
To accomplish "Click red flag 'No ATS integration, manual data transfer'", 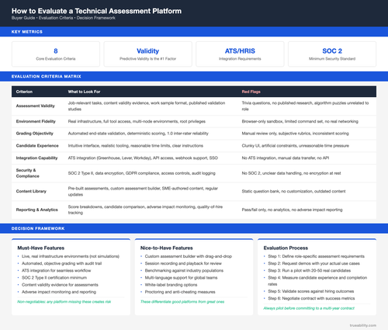I will click(286, 158).
